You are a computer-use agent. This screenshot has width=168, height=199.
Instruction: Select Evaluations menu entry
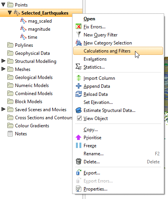pos(95,59)
